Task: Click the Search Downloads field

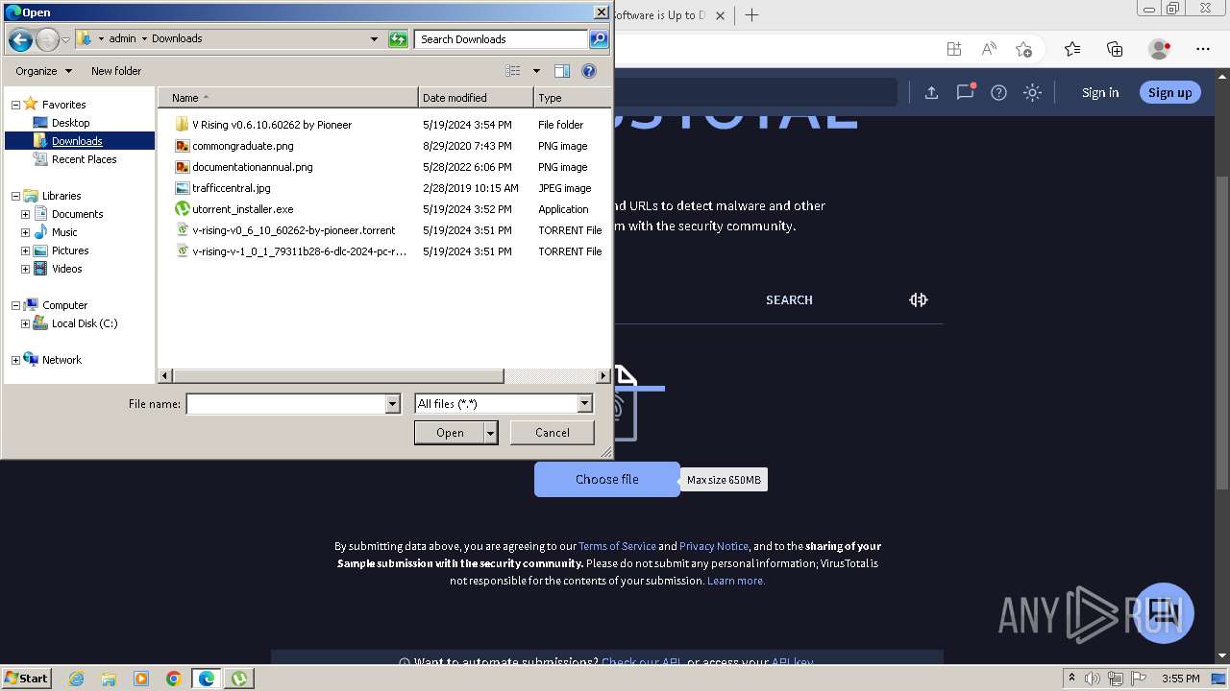Action: point(502,39)
